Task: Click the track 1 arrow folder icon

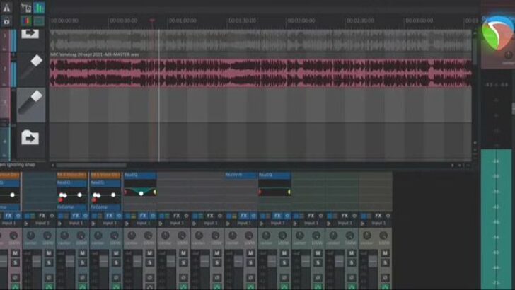Action: click(x=30, y=33)
